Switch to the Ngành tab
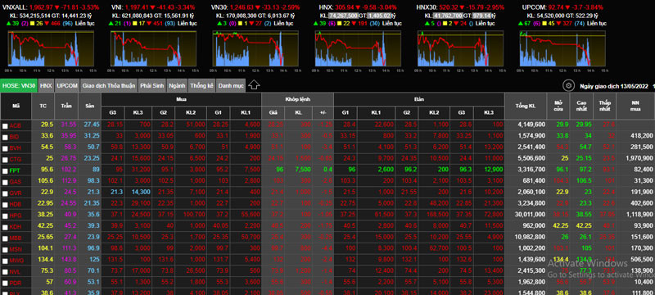The width and height of the screenshot is (655, 295). (x=177, y=86)
